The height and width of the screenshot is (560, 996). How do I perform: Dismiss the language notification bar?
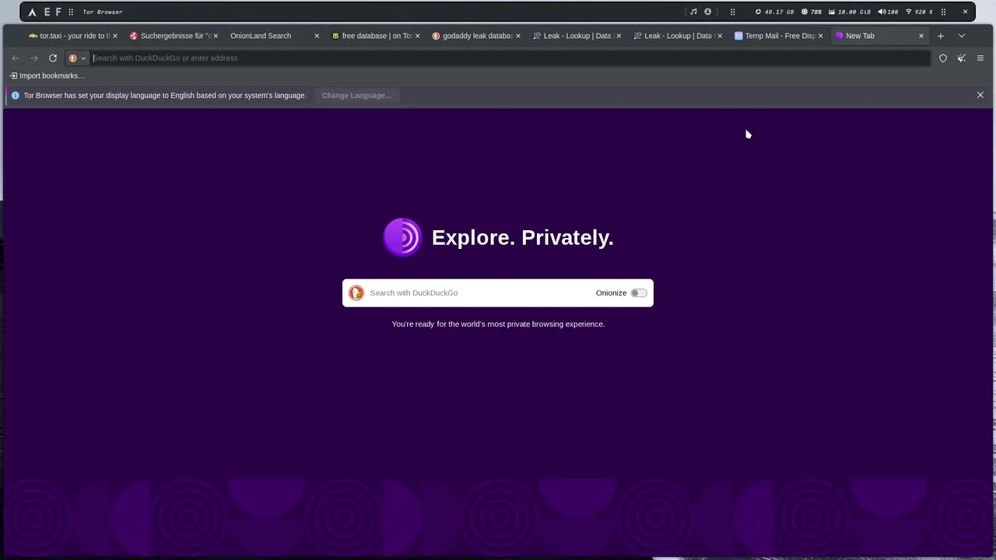(980, 95)
